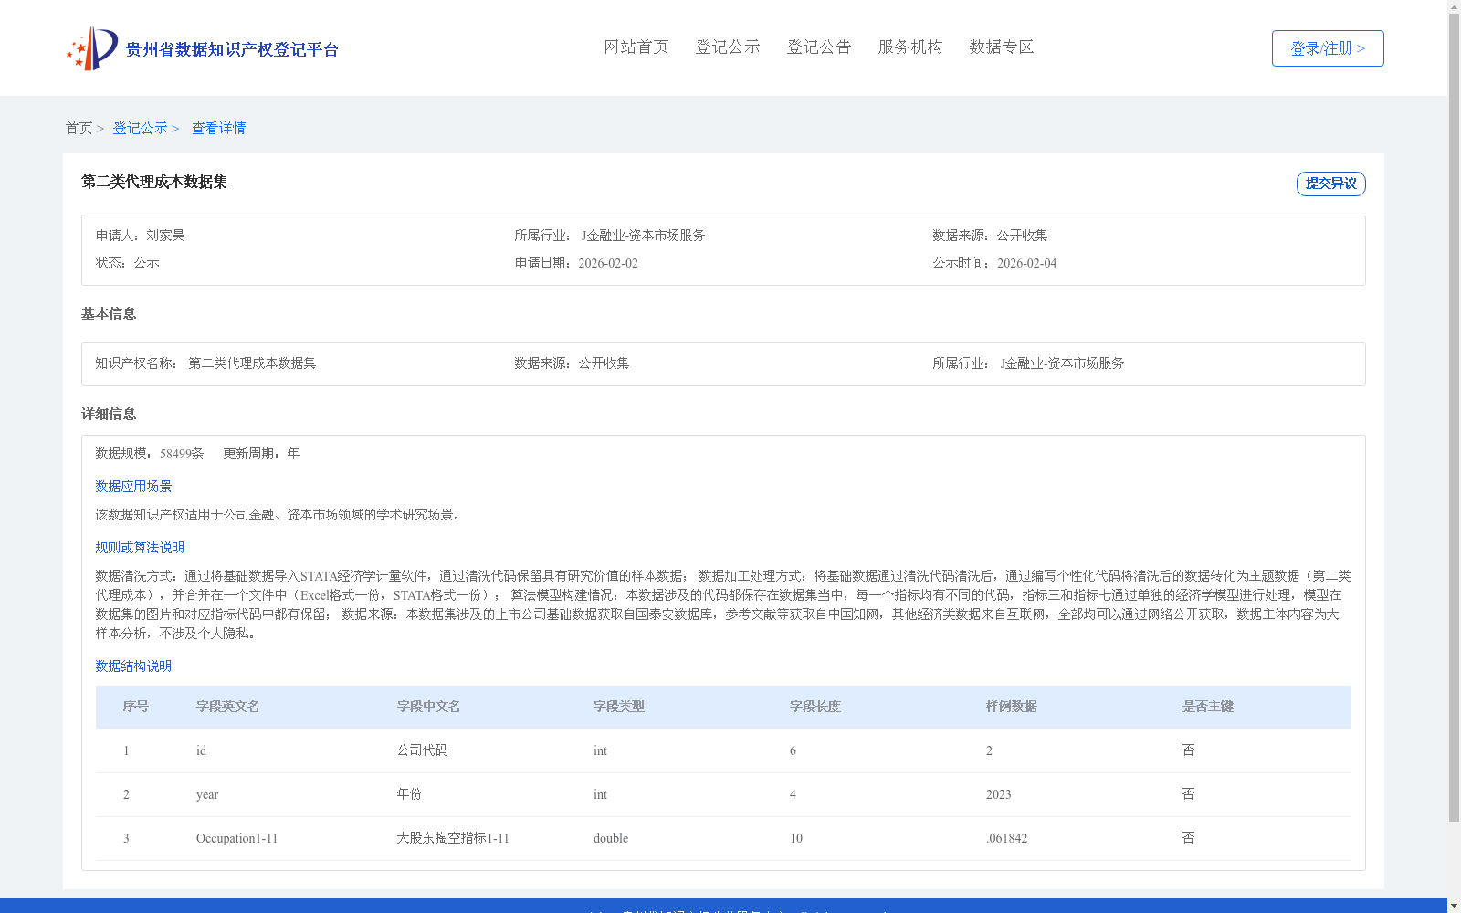Screen dimensions: 1461x913
Task: Click the 字段长度 column header
Action: tap(815, 707)
